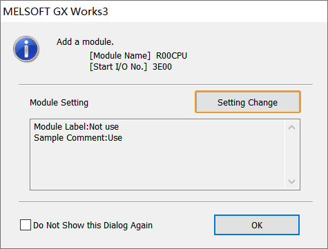The height and width of the screenshot is (249, 328).
Task: Click the scroll up arrow in settings list
Action: click(x=292, y=128)
